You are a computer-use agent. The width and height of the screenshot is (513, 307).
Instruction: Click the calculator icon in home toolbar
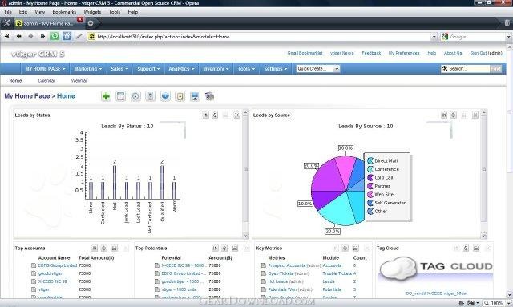pos(151,96)
